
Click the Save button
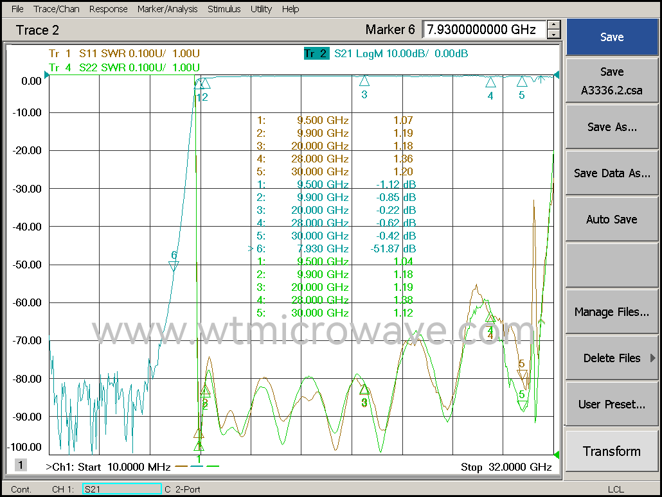611,37
